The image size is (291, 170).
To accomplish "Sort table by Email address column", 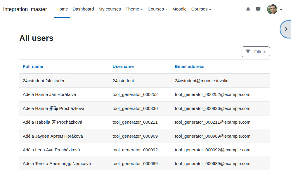I will 190,66.
